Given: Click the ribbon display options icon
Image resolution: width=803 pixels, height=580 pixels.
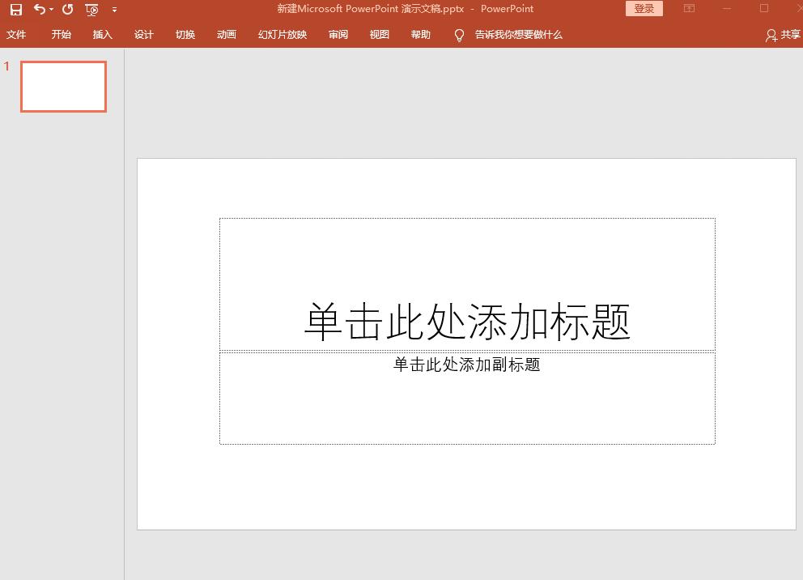Looking at the screenshot, I should click(689, 8).
